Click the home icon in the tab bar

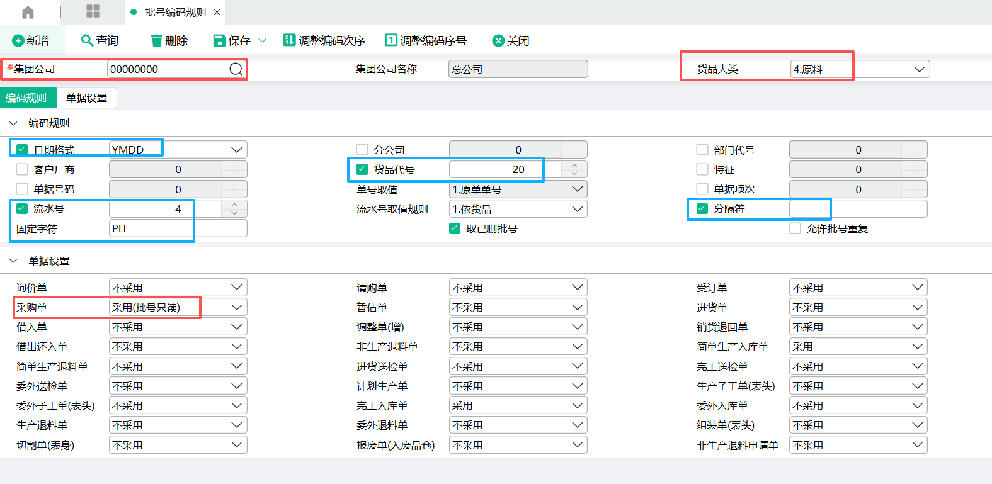coord(28,13)
